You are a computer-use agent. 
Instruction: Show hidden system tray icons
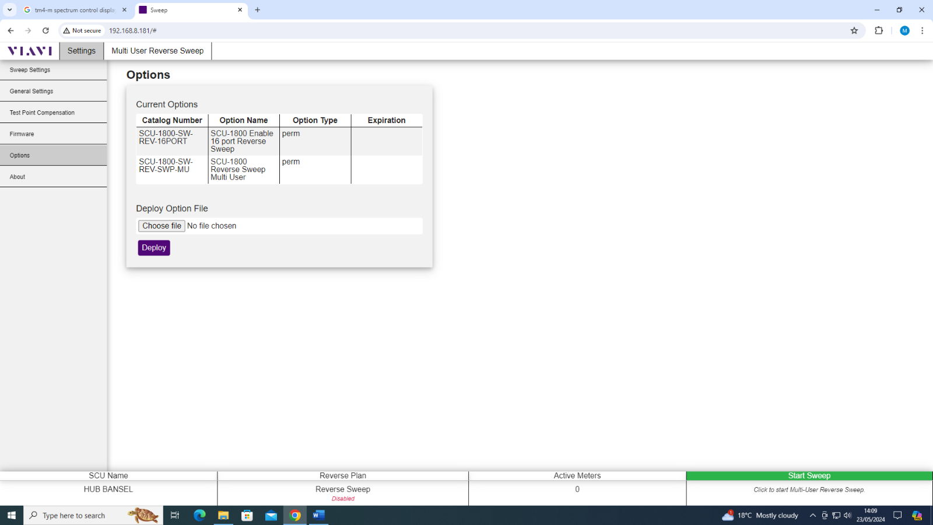coord(812,515)
